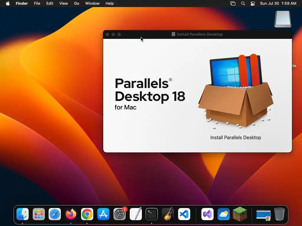Open Google Chrome from the dock
Screen dimensions: 302x226
point(87,214)
